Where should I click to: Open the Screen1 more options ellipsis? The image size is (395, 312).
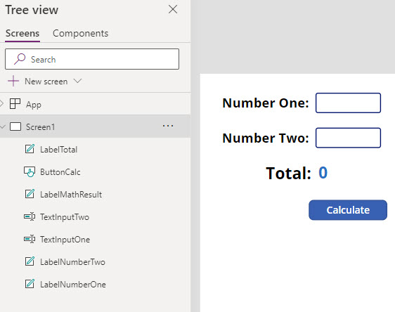(x=168, y=126)
